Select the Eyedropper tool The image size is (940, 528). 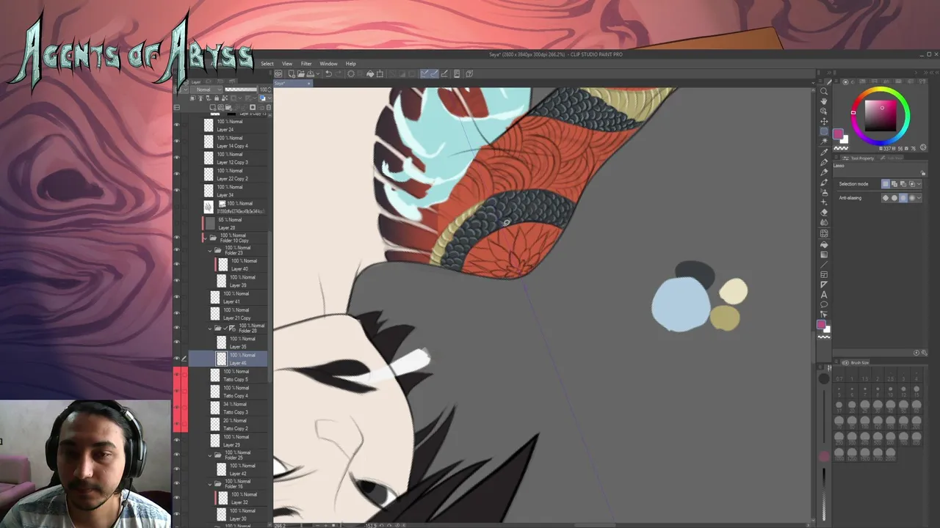(x=824, y=152)
